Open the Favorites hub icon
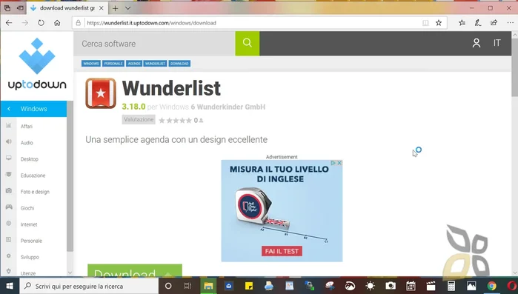The width and height of the screenshot is (518, 294). point(462,23)
